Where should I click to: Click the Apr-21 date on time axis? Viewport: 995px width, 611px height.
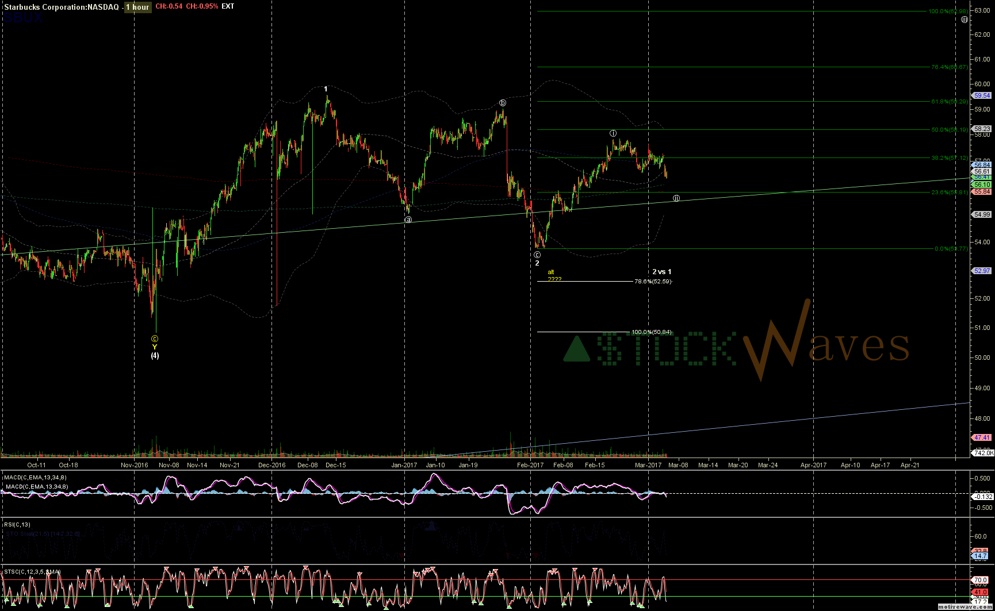click(x=910, y=465)
